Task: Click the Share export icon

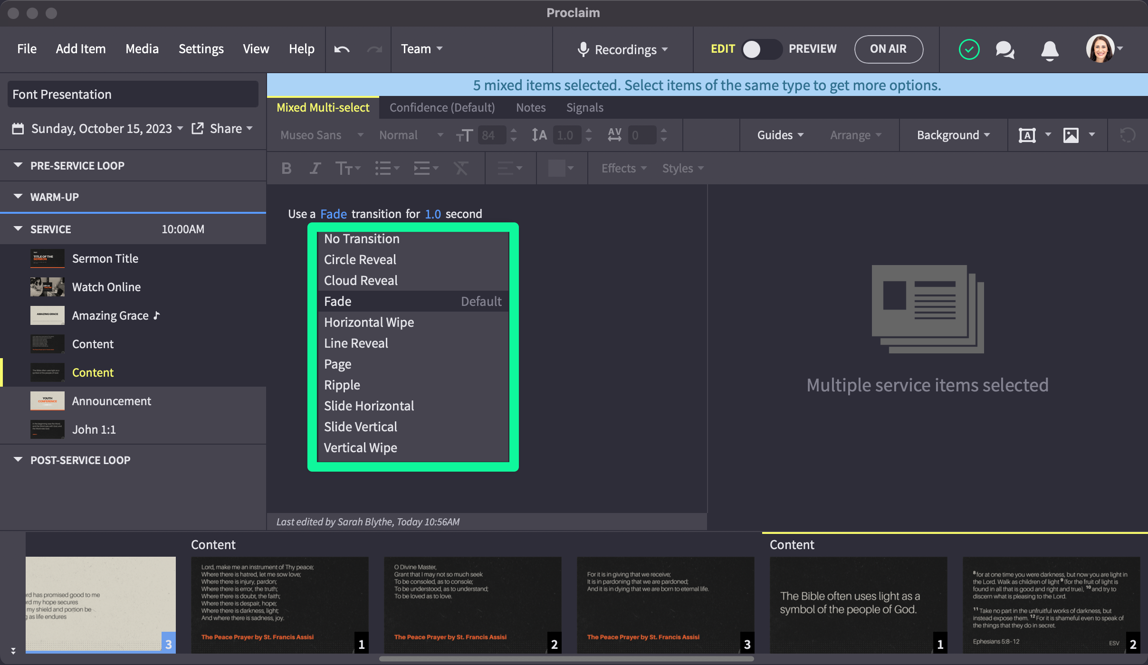Action: 197,128
